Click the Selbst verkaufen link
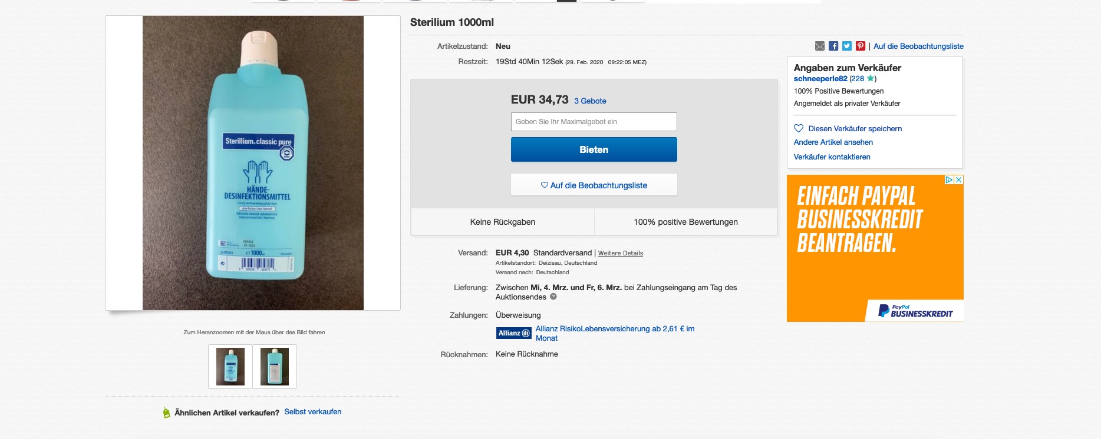Screen dimensions: 1101x439 312,412
